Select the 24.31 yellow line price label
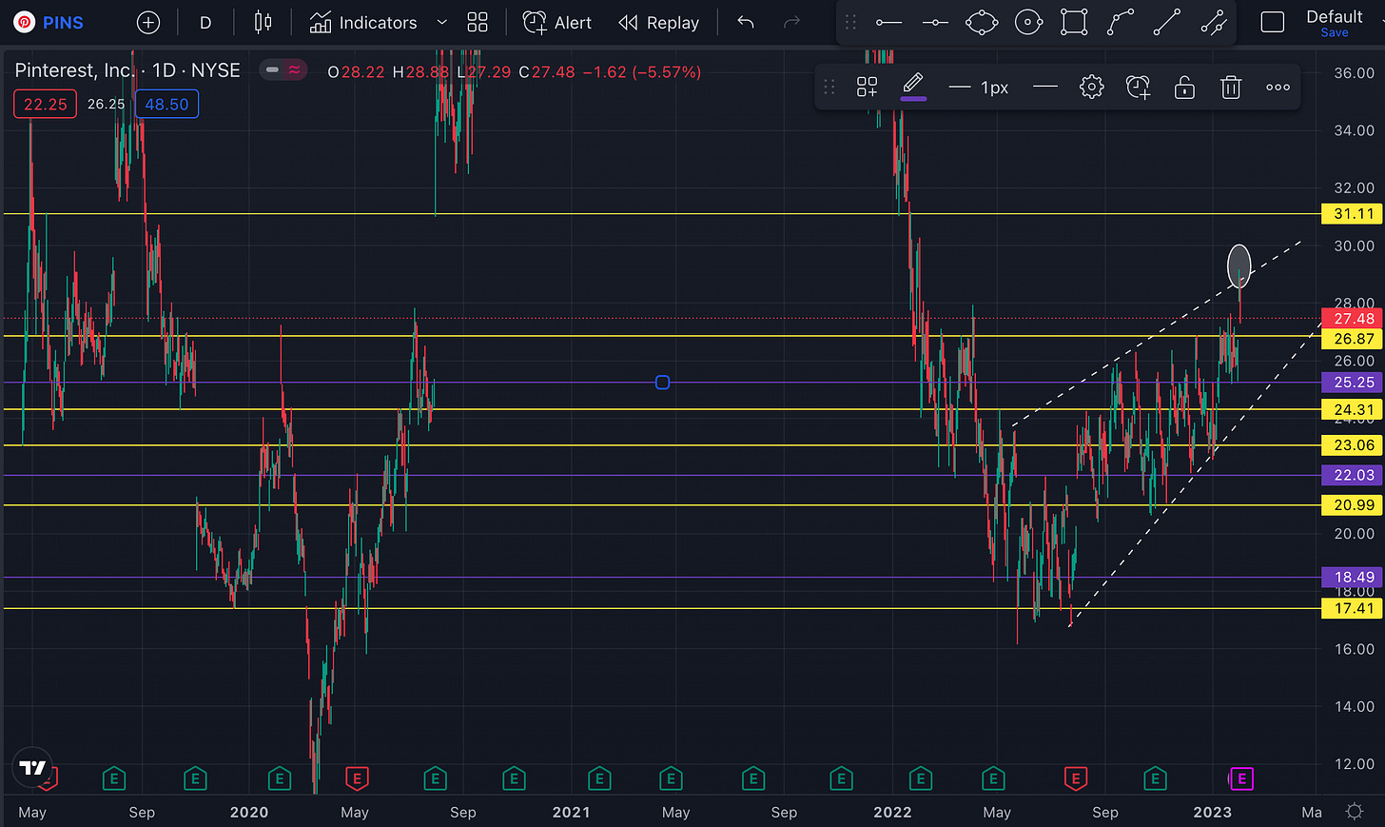This screenshot has height=827, width=1385. [x=1352, y=410]
